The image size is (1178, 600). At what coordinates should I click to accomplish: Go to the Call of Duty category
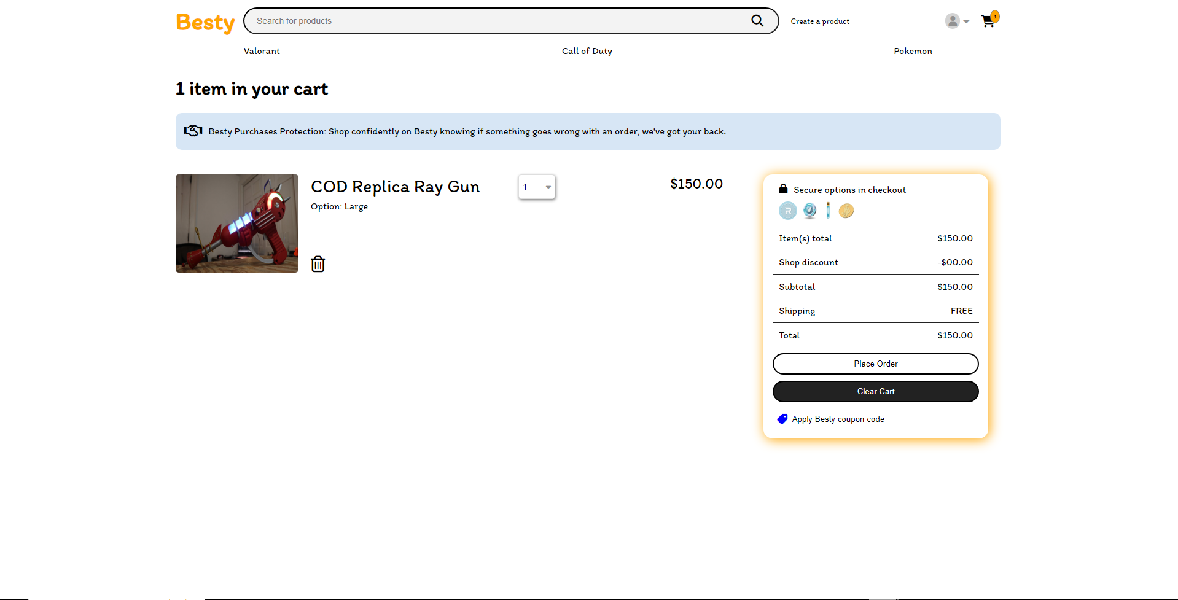pyautogui.click(x=587, y=51)
